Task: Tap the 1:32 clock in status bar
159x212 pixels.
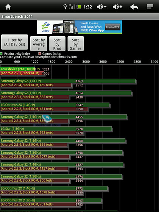Action: (x=87, y=7)
